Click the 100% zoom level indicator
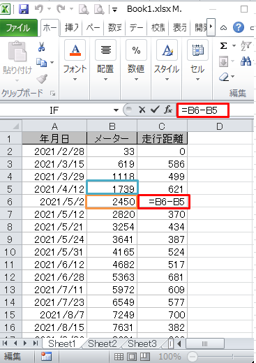The image size is (256, 363). click(x=170, y=356)
